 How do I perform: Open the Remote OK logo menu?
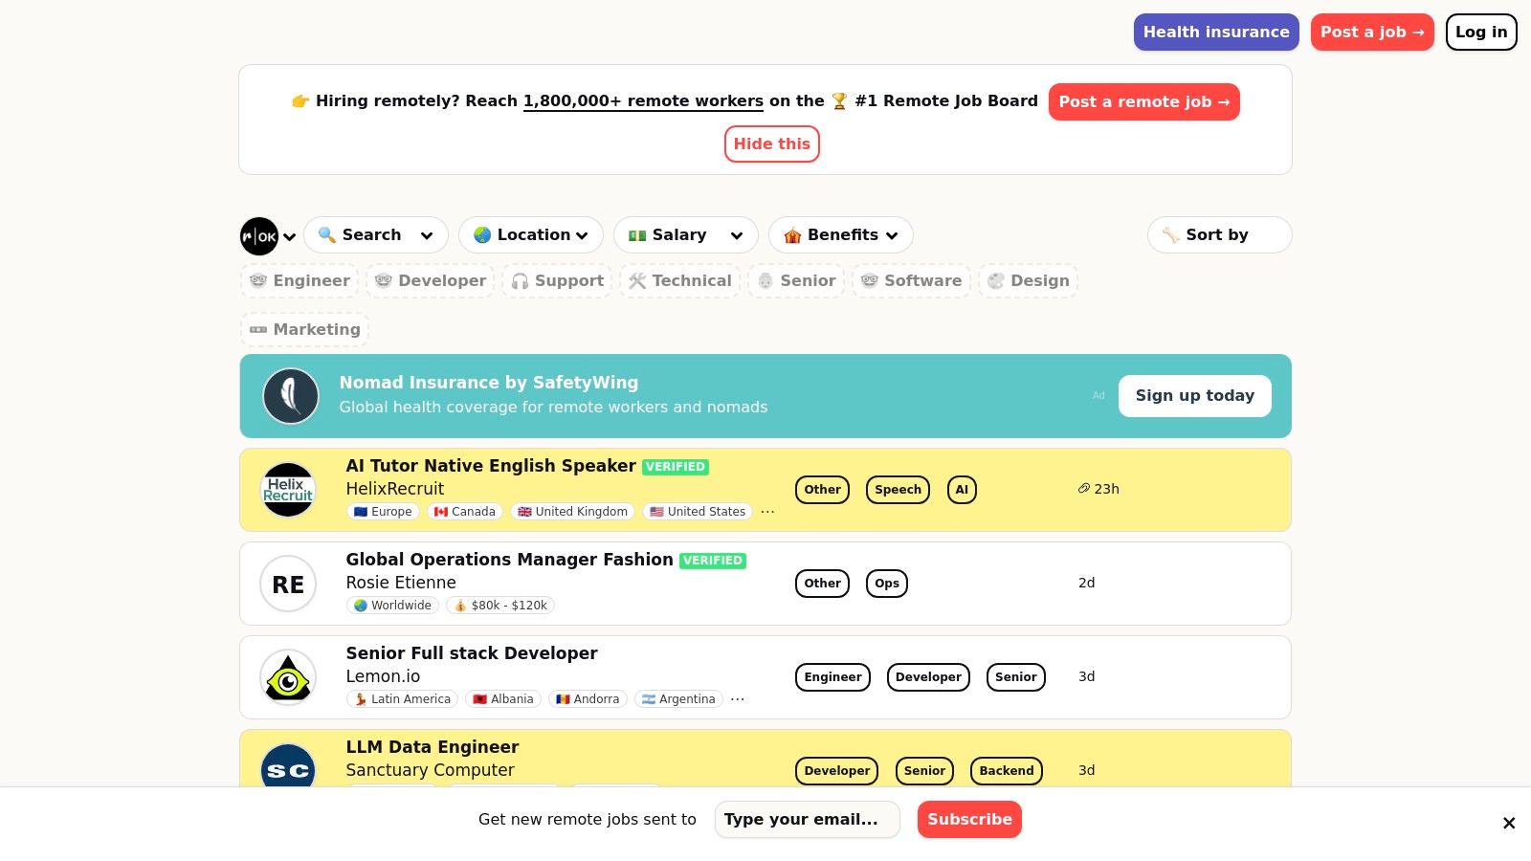267,236
